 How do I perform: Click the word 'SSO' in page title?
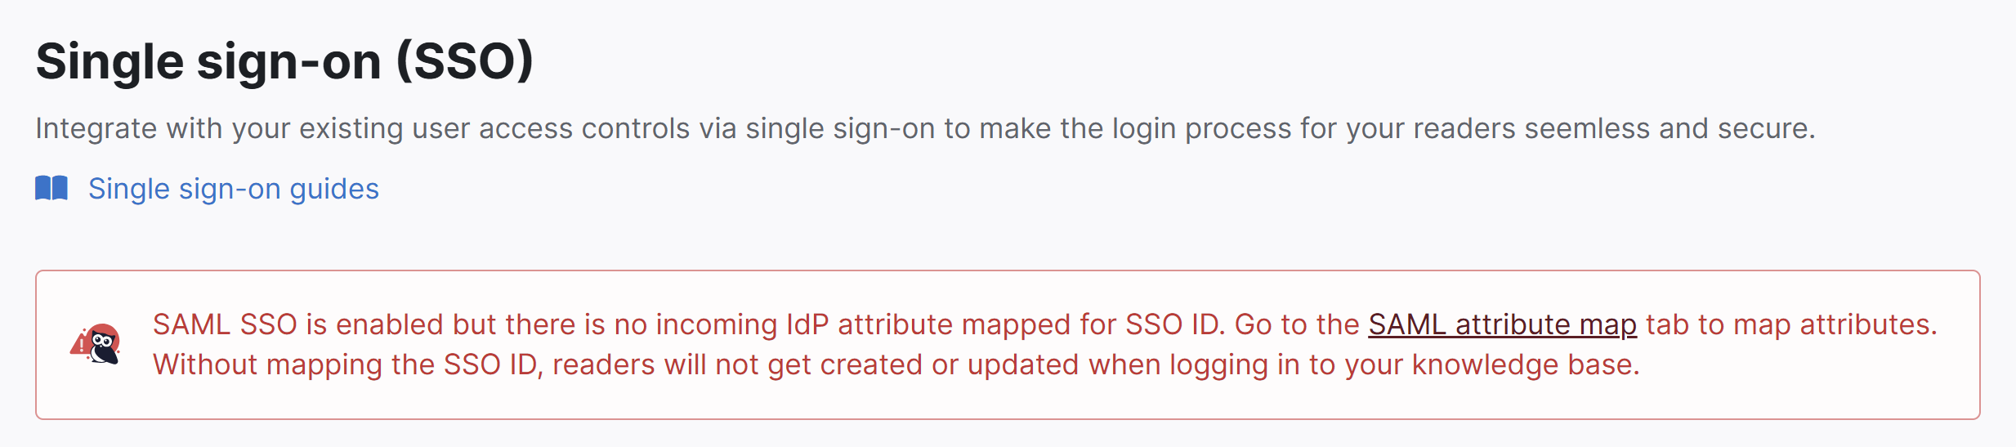point(464,61)
